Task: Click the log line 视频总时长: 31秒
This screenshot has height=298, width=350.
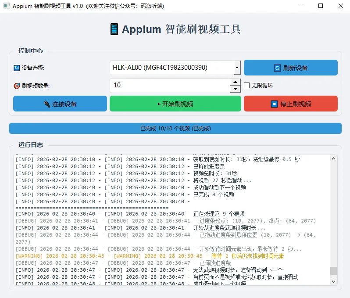Action: click(126, 173)
